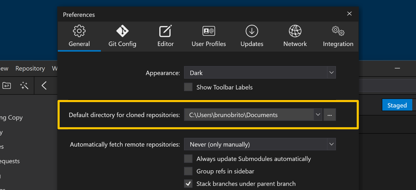Uncheck Stack branches under parent branch
416x190 pixels.
coord(188,183)
